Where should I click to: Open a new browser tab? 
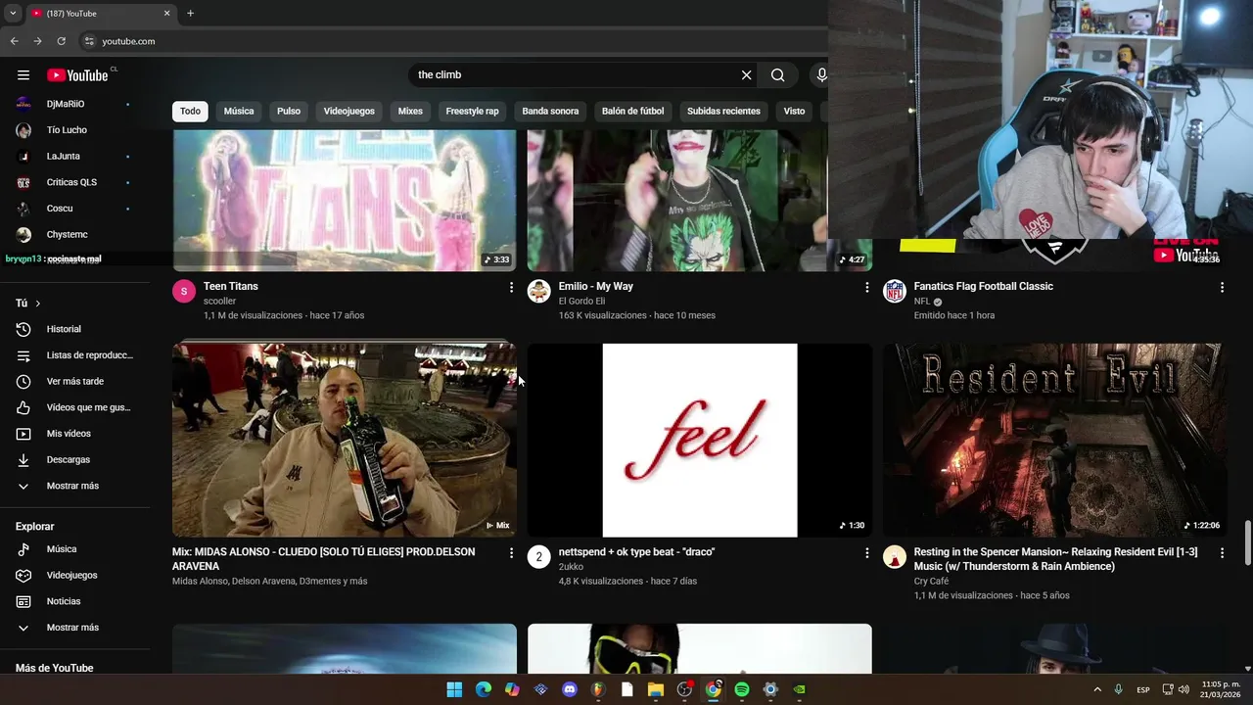click(190, 14)
